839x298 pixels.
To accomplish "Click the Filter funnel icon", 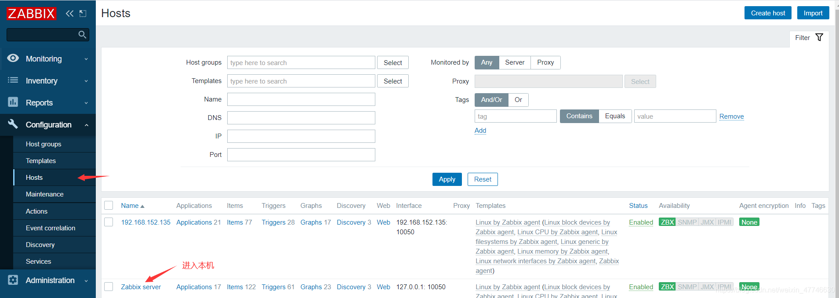I will [x=819, y=37].
